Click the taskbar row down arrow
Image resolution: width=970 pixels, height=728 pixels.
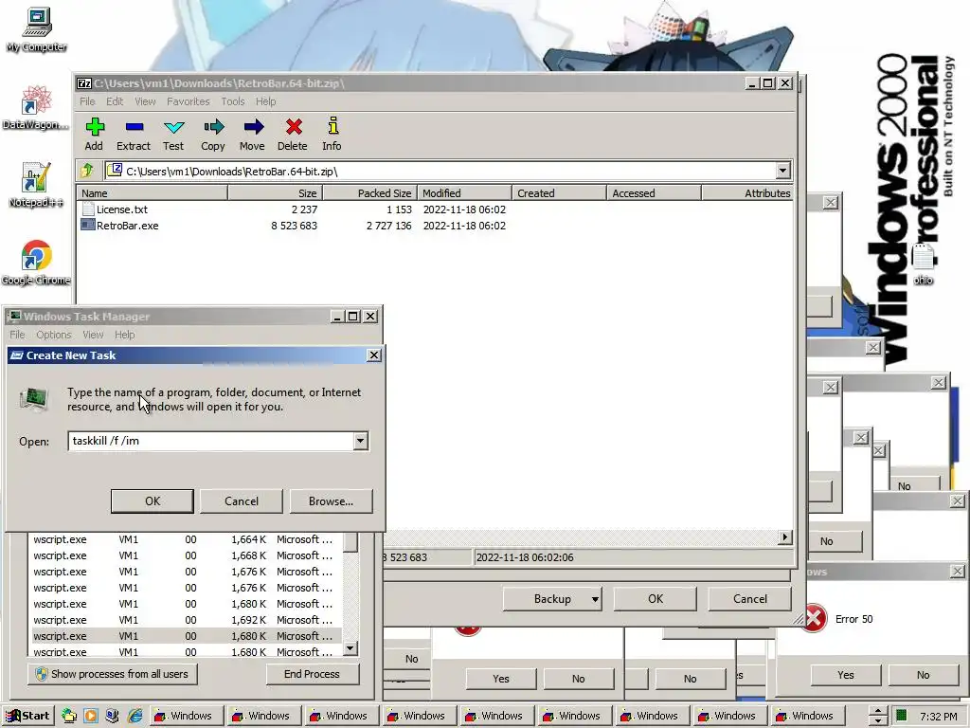click(x=877, y=721)
